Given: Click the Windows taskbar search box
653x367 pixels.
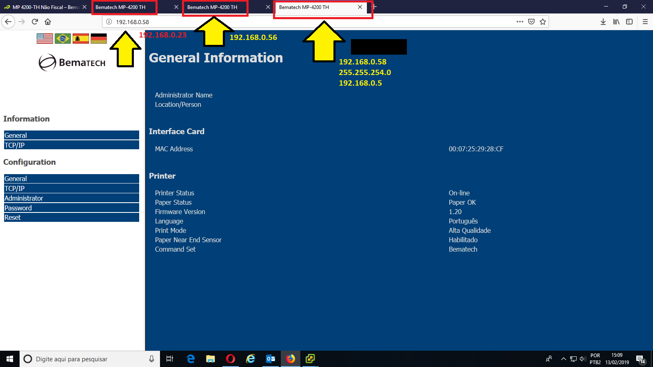Looking at the screenshot, I should [x=89, y=359].
